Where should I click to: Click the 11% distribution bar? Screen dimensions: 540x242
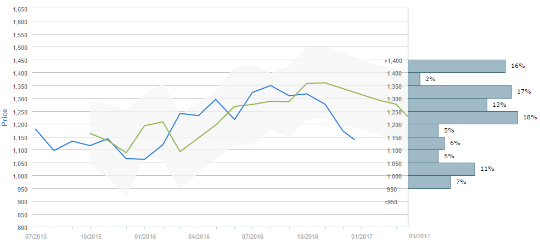pos(441,169)
